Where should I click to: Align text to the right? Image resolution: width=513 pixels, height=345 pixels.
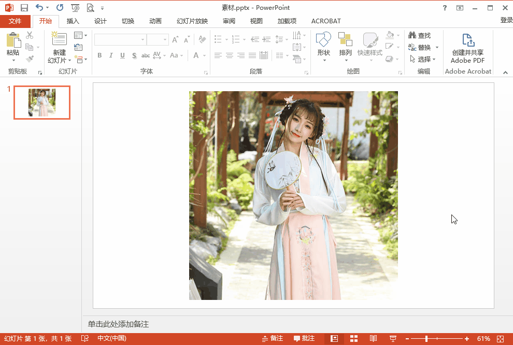coord(241,55)
